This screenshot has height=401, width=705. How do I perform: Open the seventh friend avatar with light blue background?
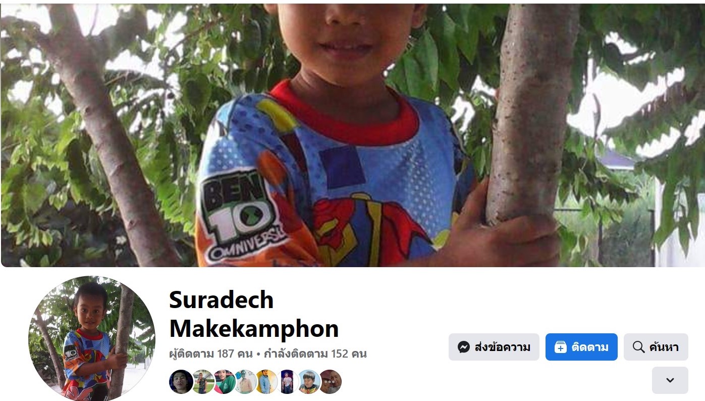click(308, 382)
